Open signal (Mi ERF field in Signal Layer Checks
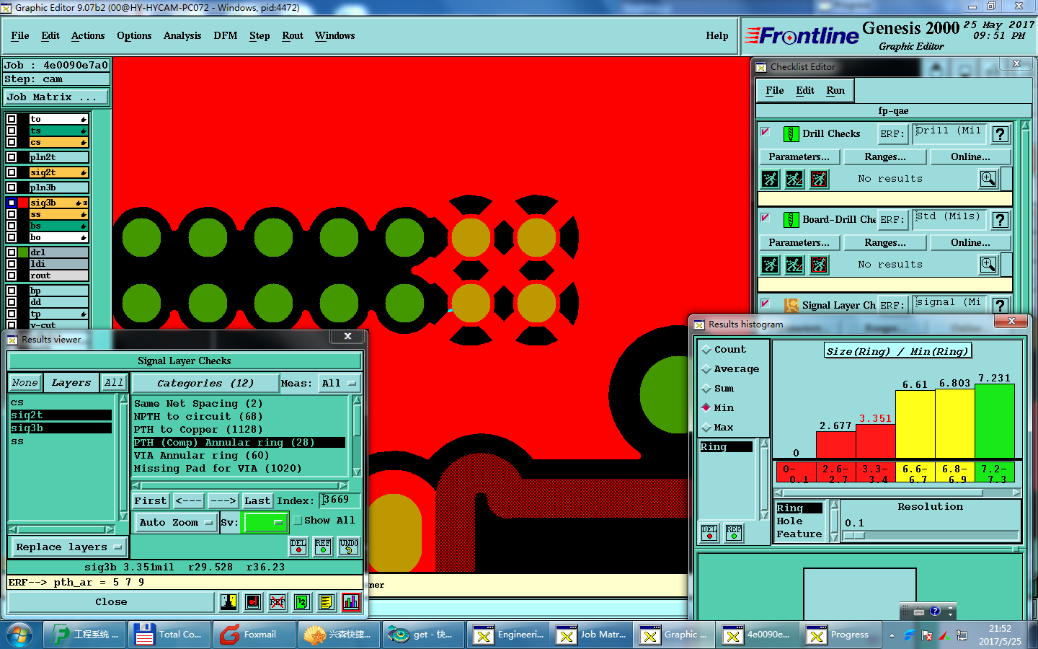Image resolution: width=1038 pixels, height=649 pixels. click(949, 304)
